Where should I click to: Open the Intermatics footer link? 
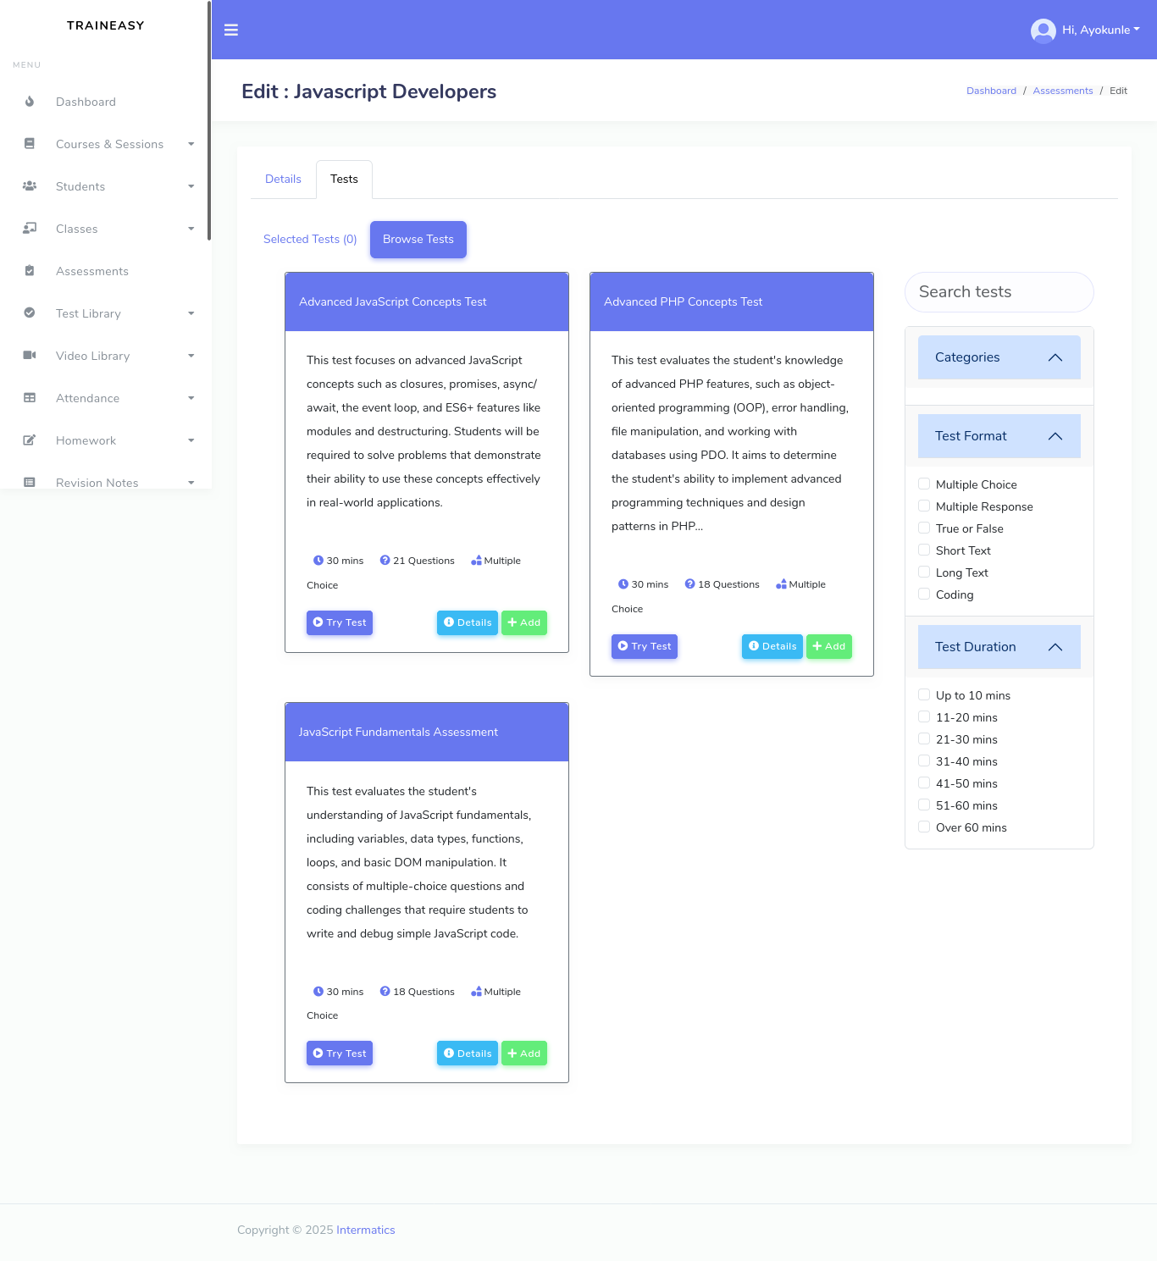click(x=365, y=1230)
